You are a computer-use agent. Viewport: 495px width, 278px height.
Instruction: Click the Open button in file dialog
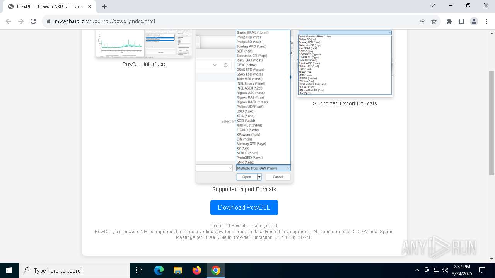(x=247, y=177)
